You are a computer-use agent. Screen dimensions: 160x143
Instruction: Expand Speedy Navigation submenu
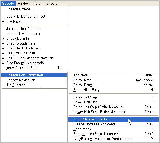[x=34, y=80]
